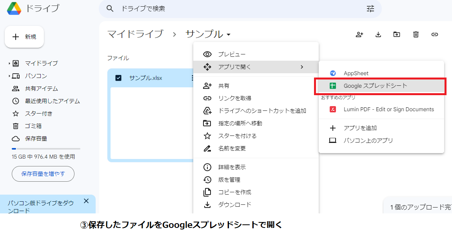Click the Google Drive logo
This screenshot has width=452, height=251.
tap(14, 8)
